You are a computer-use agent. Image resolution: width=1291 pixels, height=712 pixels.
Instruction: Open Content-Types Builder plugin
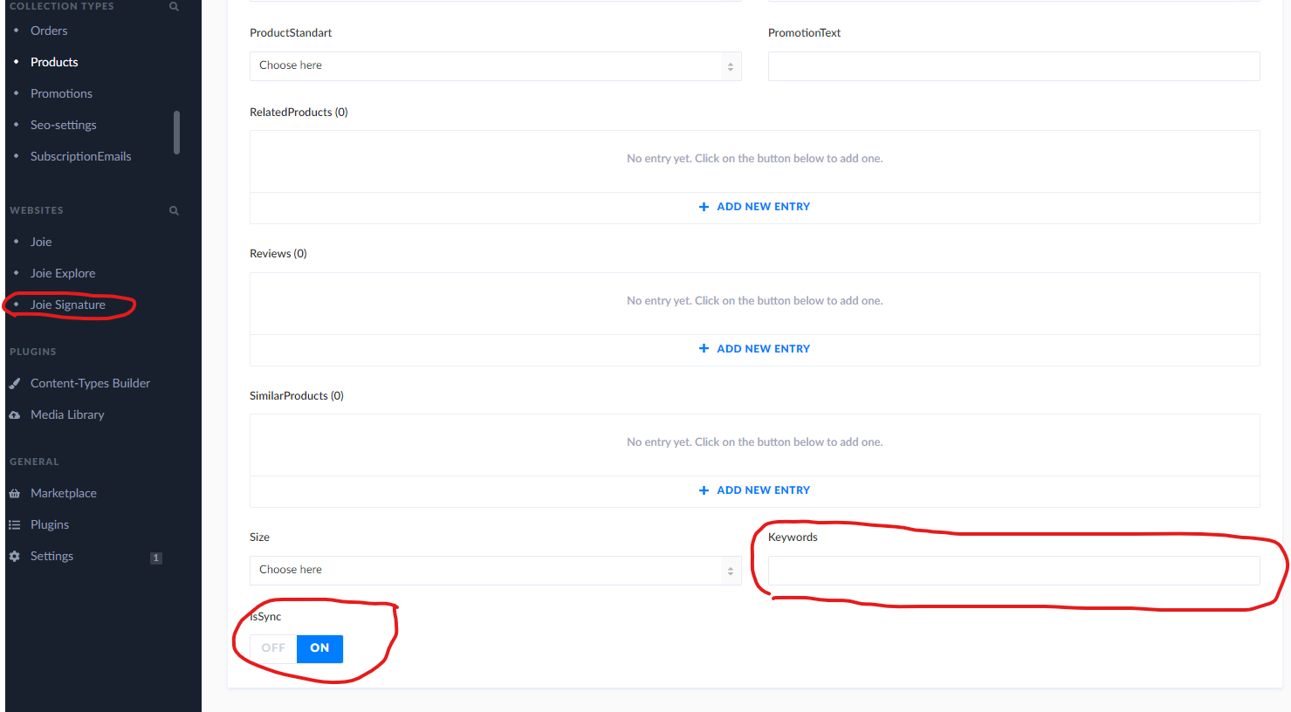click(x=90, y=383)
